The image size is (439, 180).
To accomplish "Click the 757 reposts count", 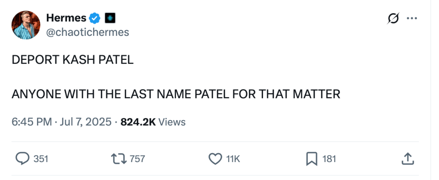I will [x=137, y=159].
